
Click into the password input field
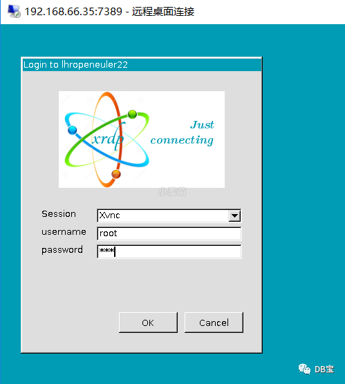pos(169,251)
